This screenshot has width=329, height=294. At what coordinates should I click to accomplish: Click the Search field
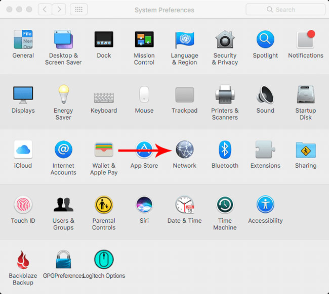[285, 10]
